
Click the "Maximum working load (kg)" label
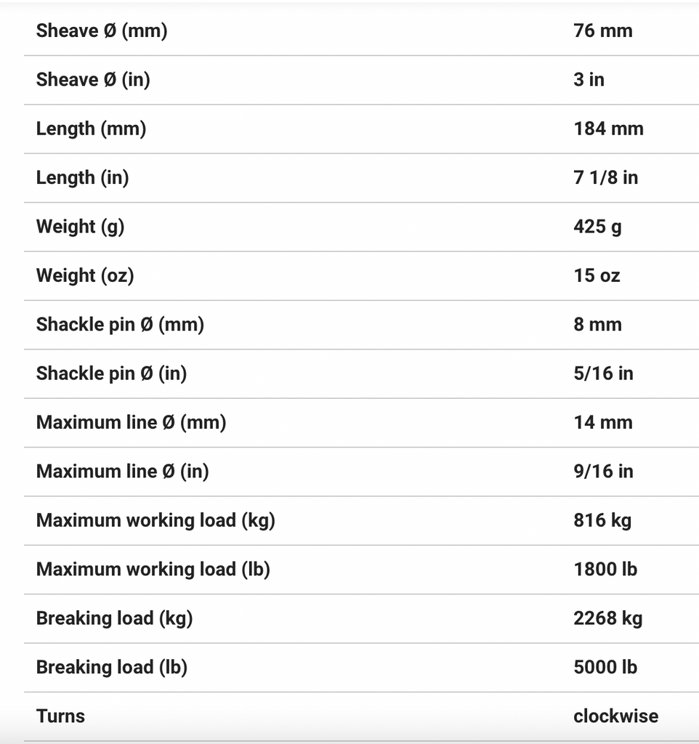coord(155,520)
